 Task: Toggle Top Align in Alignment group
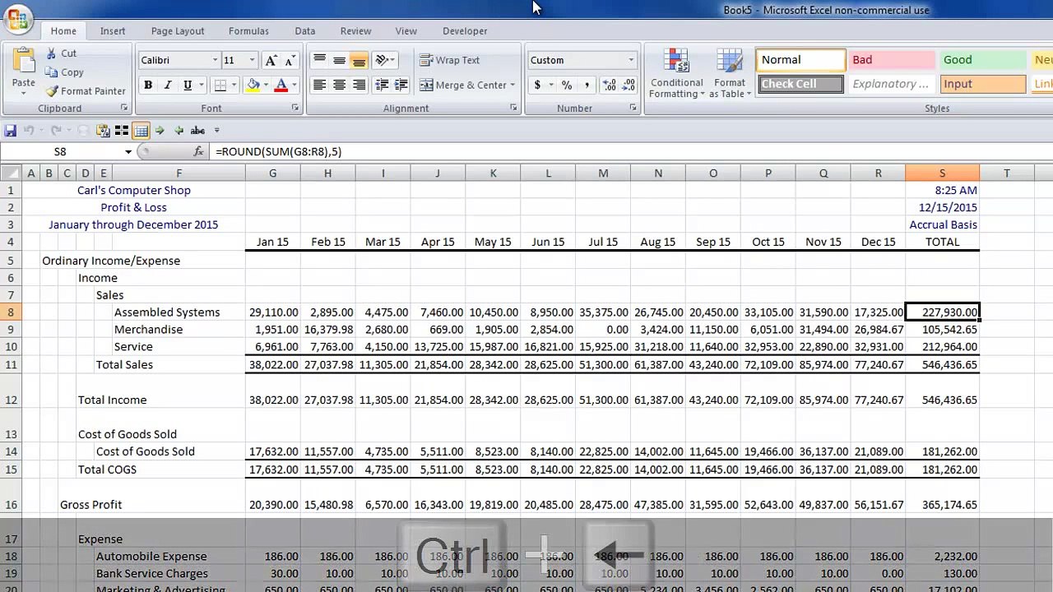[319, 60]
